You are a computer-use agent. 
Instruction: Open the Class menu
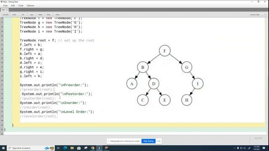[5, 5]
